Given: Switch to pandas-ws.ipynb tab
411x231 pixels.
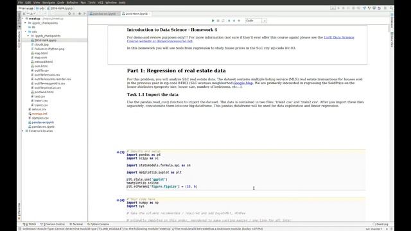Looking at the screenshot, I should click(104, 13).
